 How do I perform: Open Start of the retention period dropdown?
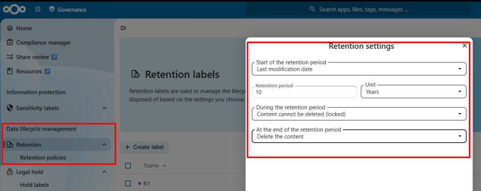(359, 69)
